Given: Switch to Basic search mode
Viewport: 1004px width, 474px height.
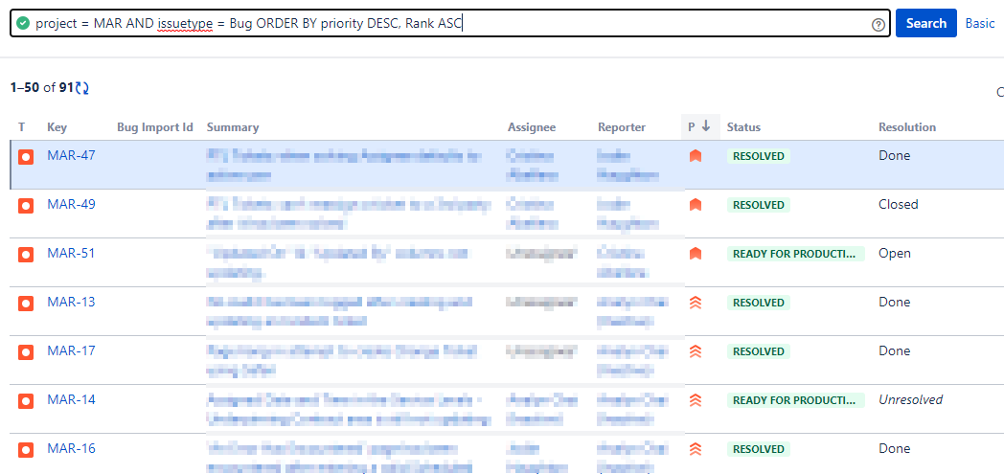Looking at the screenshot, I should 980,23.
